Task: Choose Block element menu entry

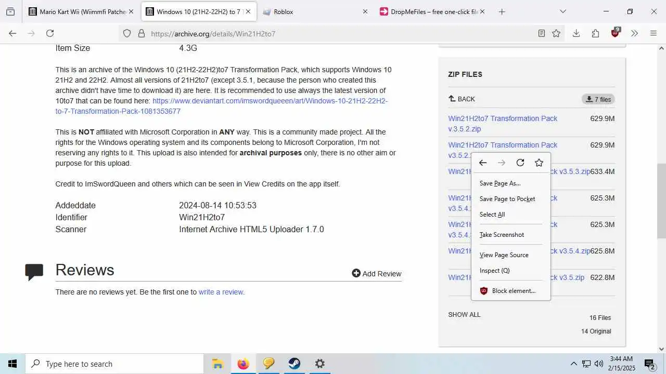Action: tap(510, 290)
